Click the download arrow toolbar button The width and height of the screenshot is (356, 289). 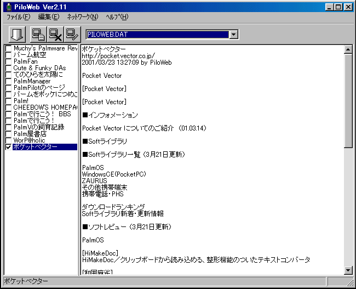click(16, 35)
